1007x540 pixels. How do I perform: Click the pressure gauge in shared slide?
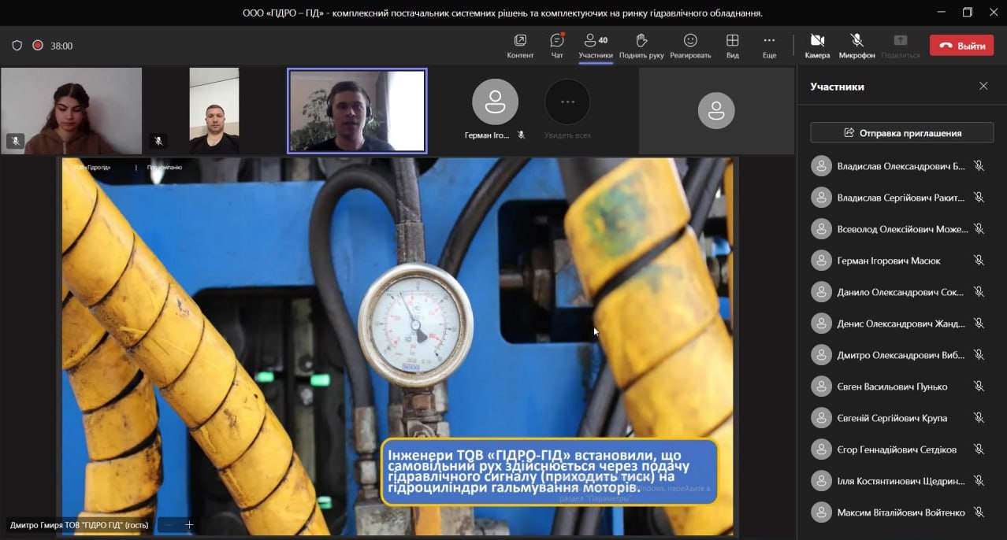pyautogui.click(x=416, y=323)
